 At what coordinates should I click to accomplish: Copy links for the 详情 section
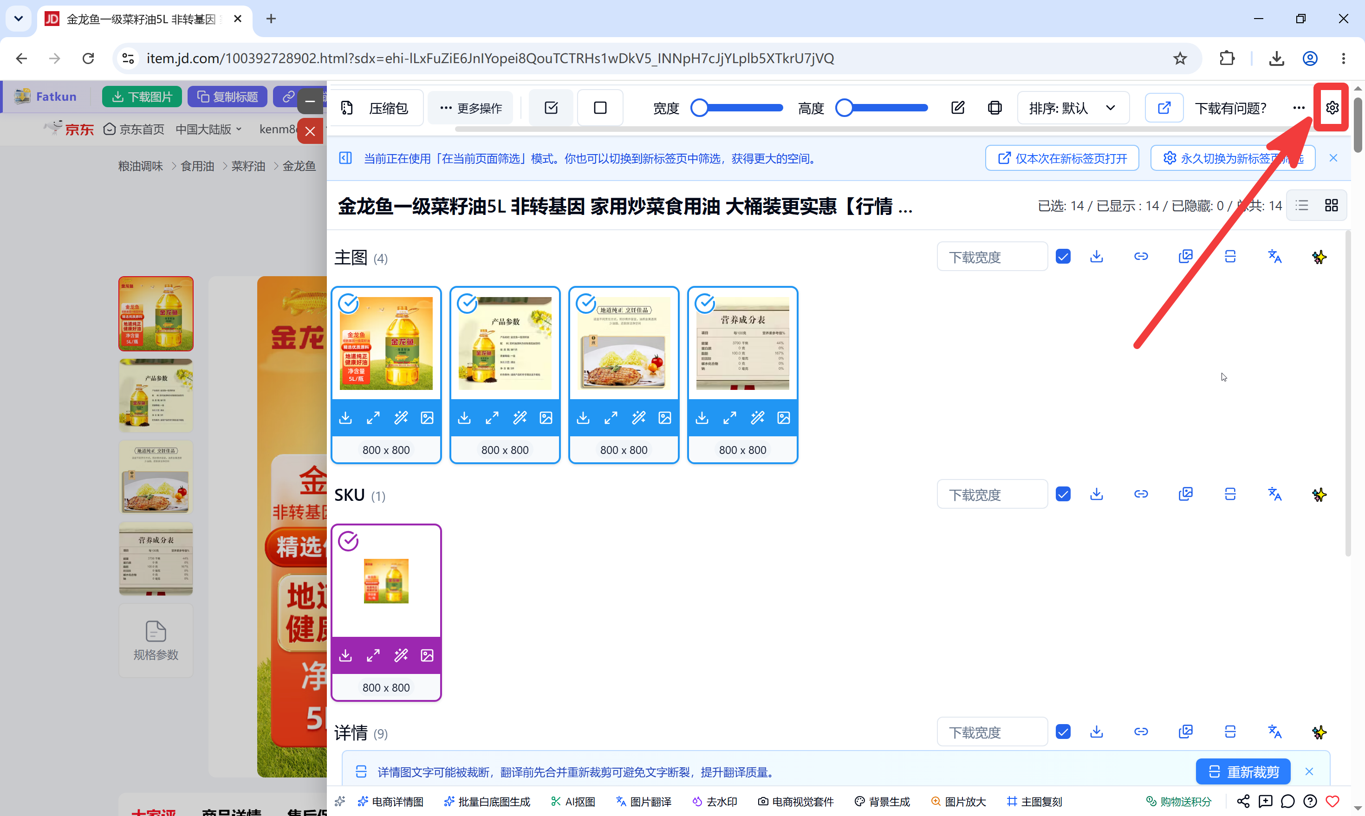(x=1141, y=732)
